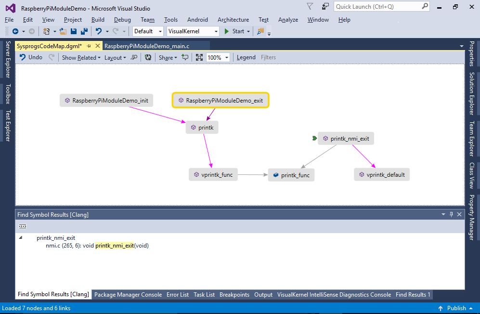This screenshot has width=480, height=314.
Task: Open the Start button dropdown arrow
Action: point(248,31)
